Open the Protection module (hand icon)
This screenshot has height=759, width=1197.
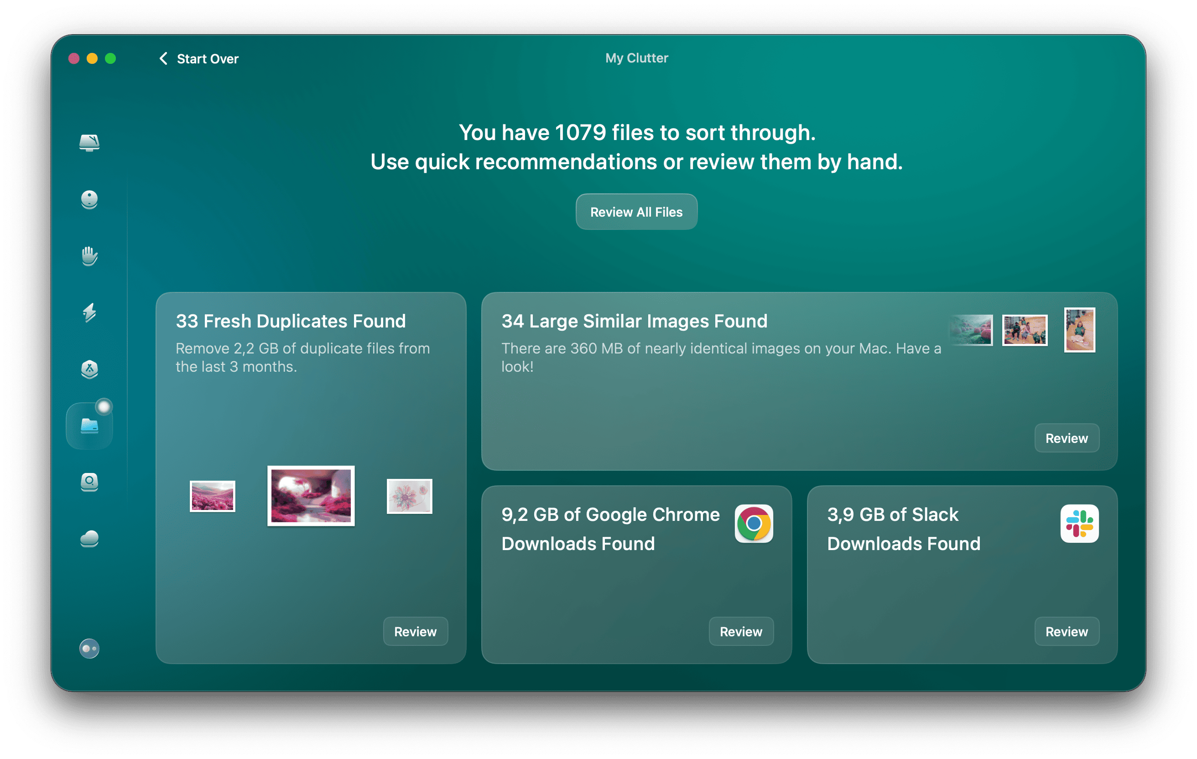tap(89, 257)
